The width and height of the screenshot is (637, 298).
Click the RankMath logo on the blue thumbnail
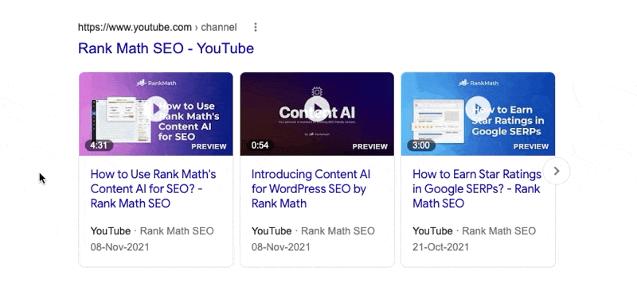click(x=479, y=83)
